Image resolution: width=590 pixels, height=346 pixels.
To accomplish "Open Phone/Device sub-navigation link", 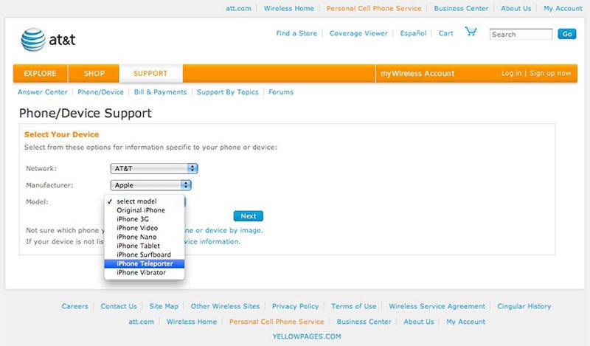I will [100, 92].
